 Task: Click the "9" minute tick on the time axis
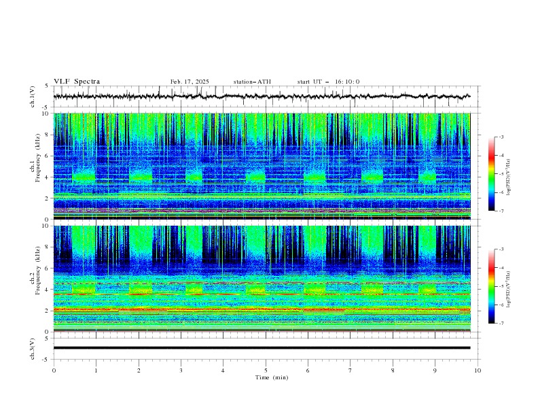435,370
